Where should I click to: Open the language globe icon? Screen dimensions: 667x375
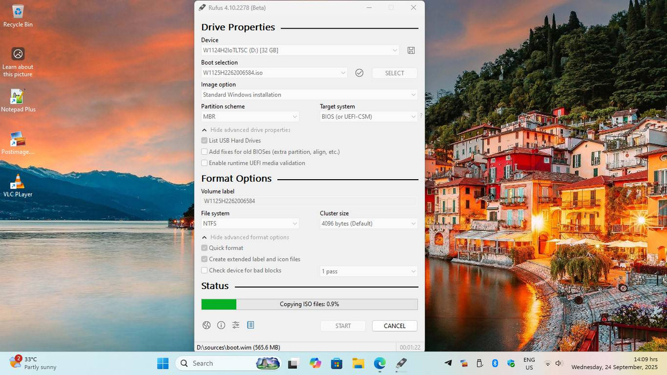(x=206, y=325)
